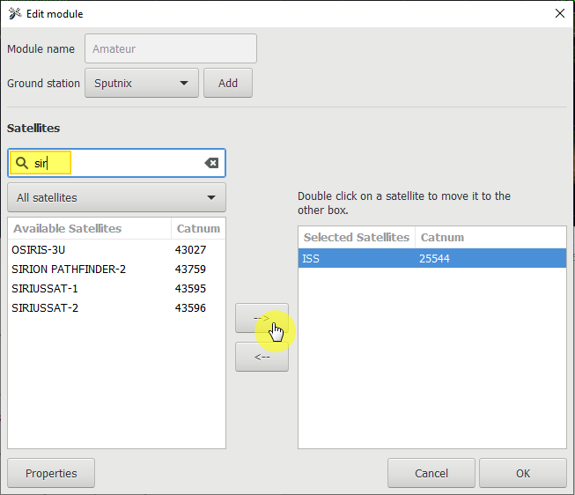The height and width of the screenshot is (495, 575).
Task: Open the Ground station Sputnix dropdown
Action: [142, 83]
